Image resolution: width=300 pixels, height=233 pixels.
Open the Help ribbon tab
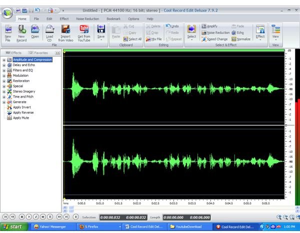[150, 19]
